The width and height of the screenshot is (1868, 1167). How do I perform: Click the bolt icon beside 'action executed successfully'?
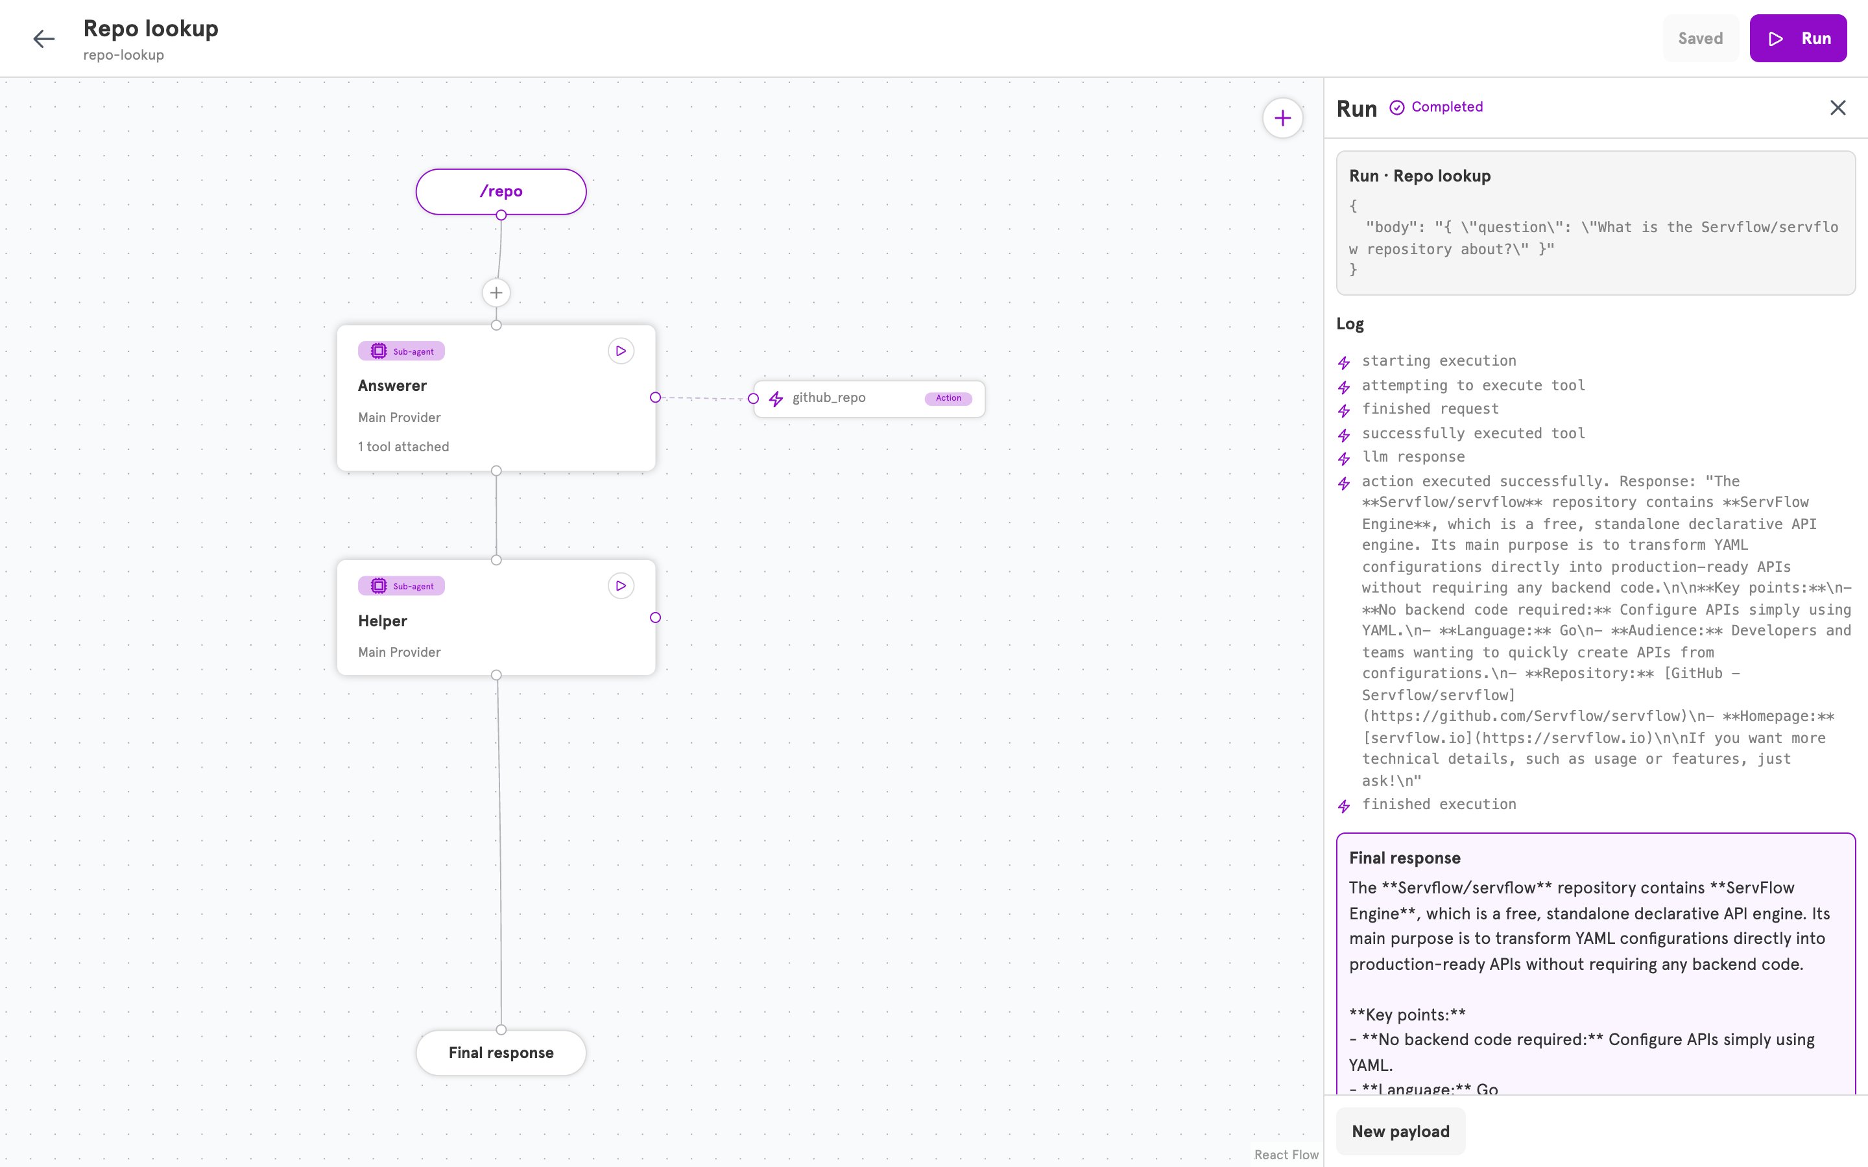(x=1344, y=483)
